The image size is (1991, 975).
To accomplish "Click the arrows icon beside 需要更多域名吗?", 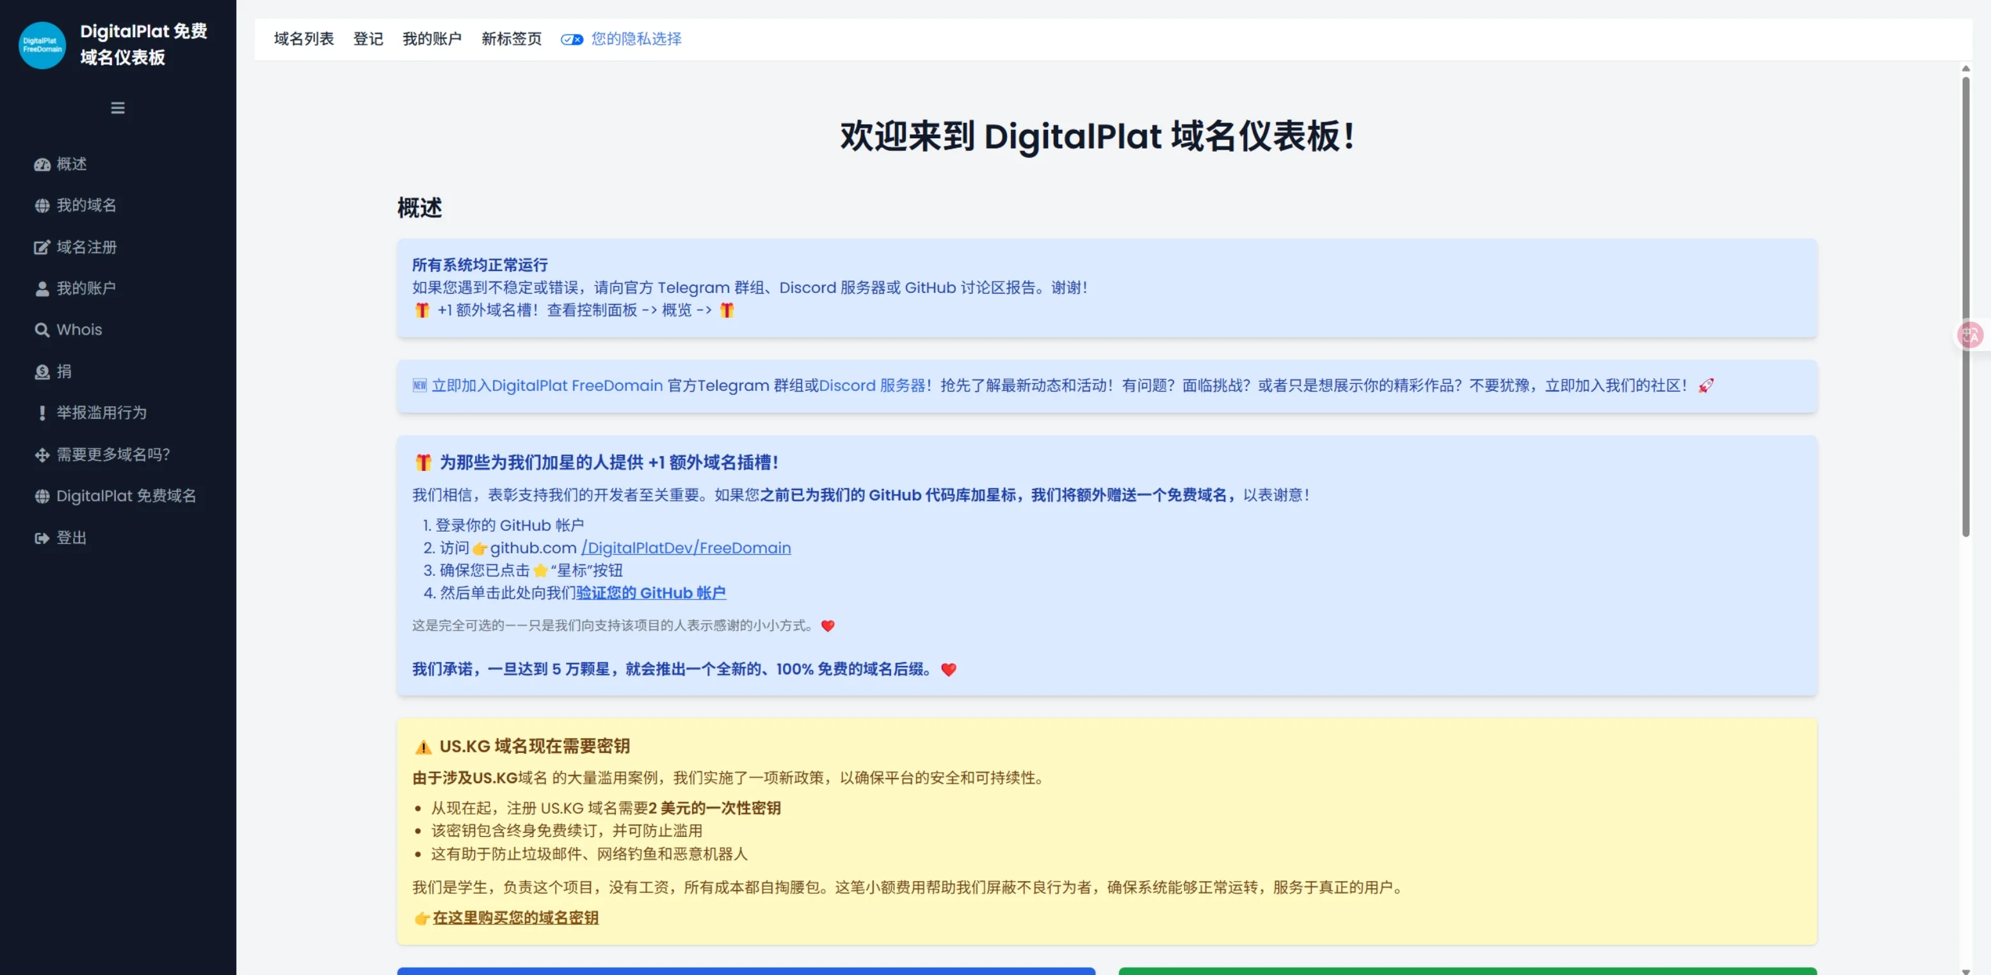I will 42,455.
